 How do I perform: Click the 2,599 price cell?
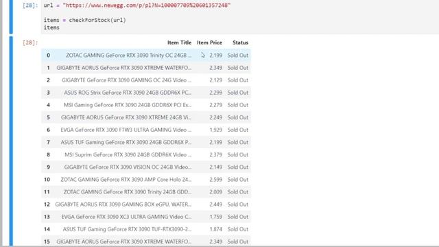click(215, 180)
